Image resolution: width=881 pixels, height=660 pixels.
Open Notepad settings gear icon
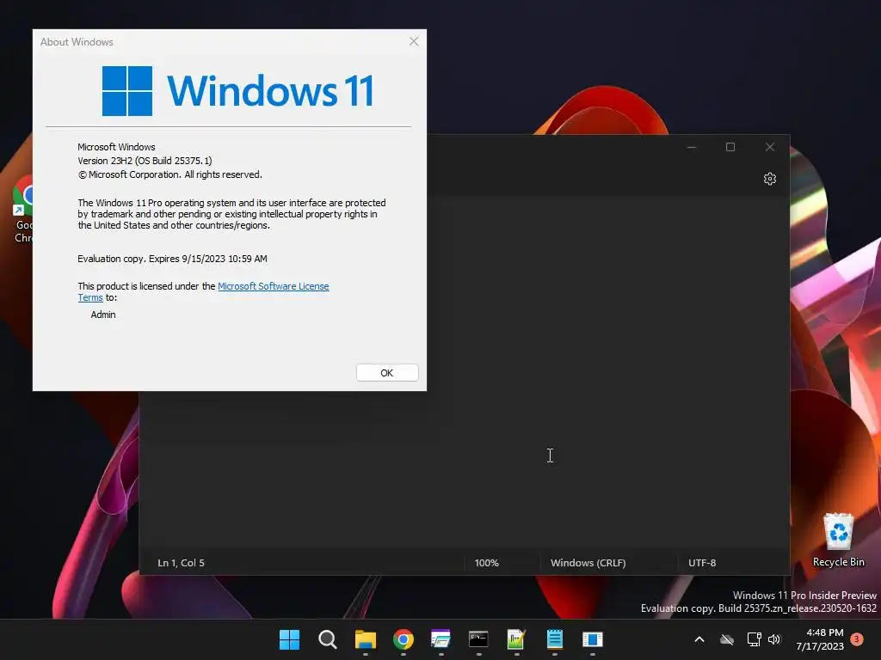point(770,179)
